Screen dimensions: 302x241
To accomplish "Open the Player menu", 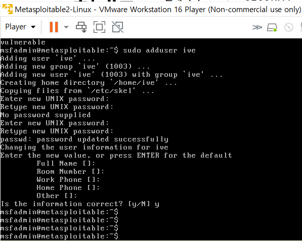I will pyautogui.click(x=20, y=27).
